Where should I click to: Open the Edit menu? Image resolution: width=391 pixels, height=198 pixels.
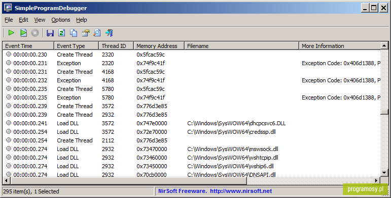[23, 20]
